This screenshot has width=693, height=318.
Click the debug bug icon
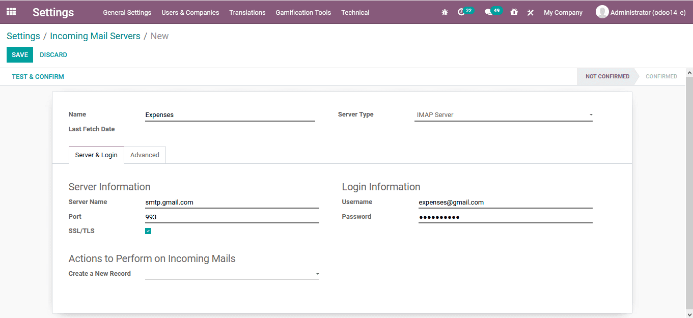pyautogui.click(x=445, y=12)
